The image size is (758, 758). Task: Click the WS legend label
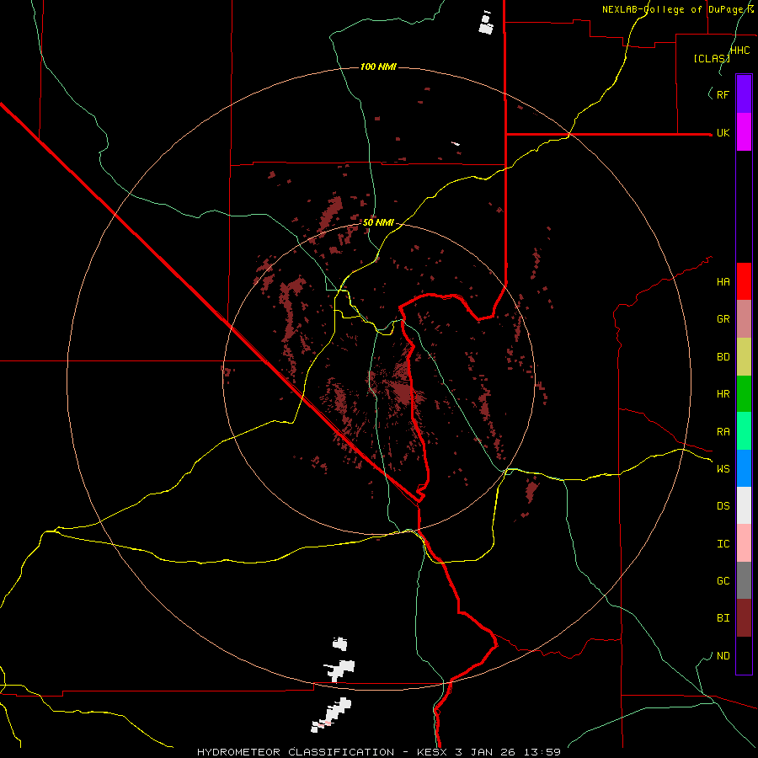(723, 468)
